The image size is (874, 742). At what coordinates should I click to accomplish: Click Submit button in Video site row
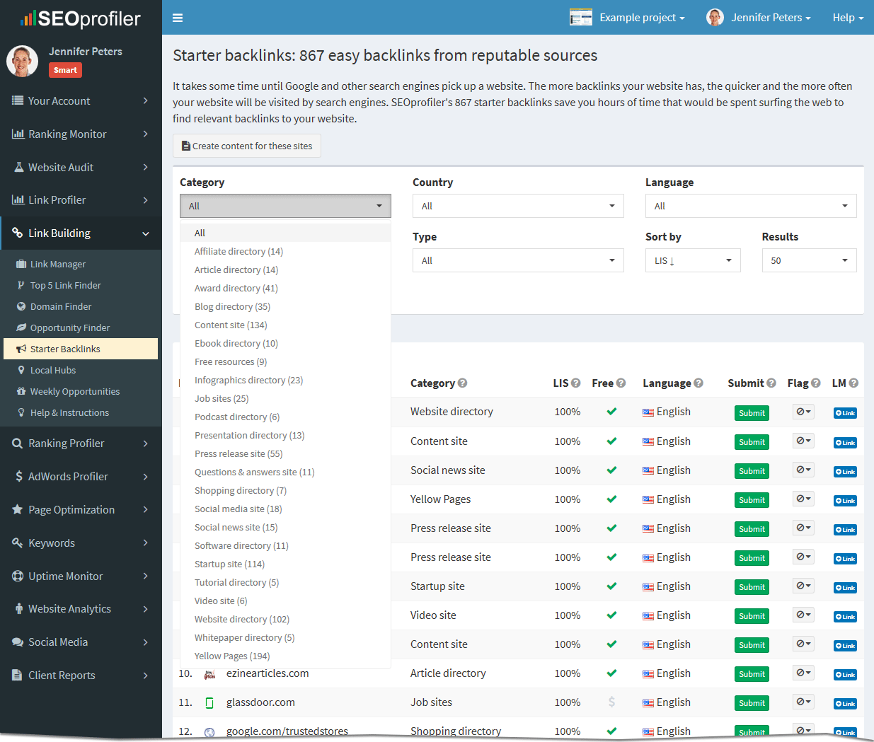[752, 616]
